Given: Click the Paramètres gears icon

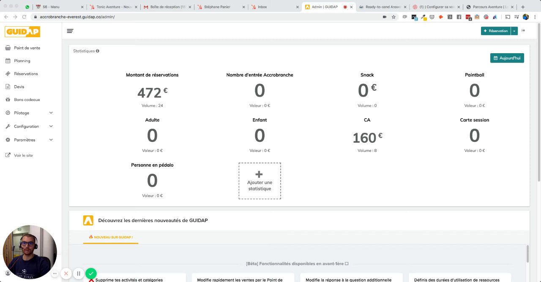Looking at the screenshot, I should point(8,140).
